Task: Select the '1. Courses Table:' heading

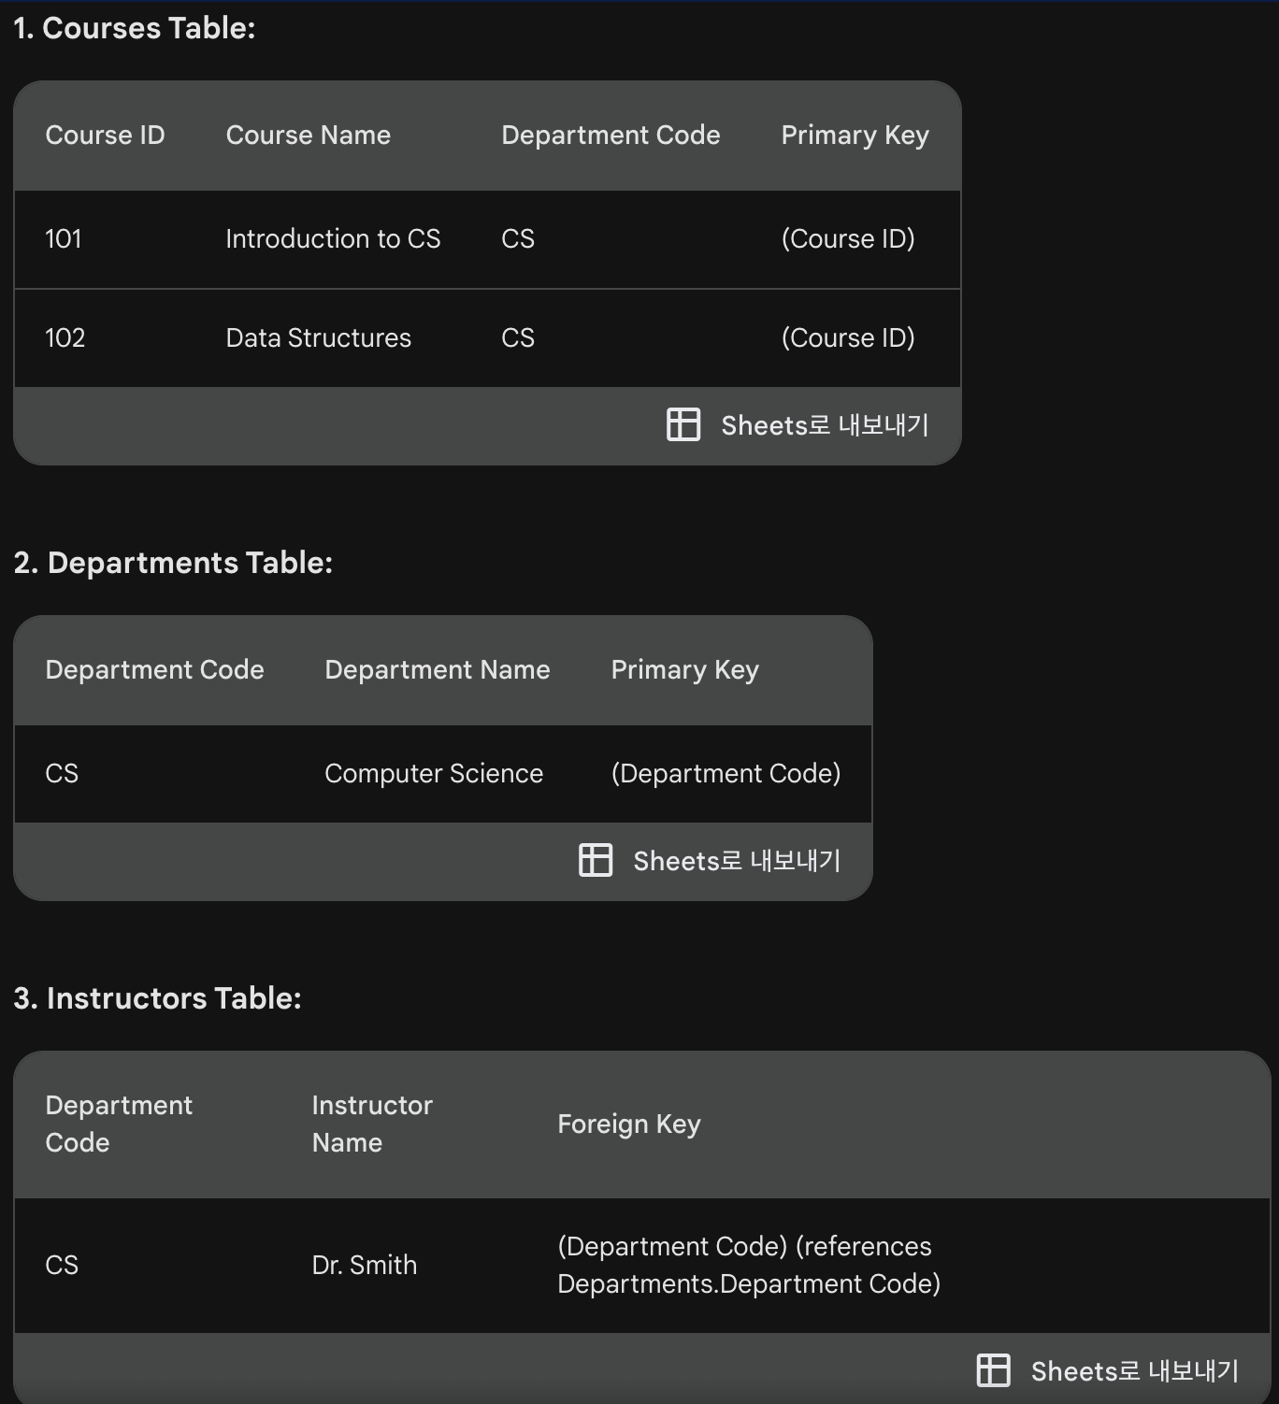Action: [135, 28]
